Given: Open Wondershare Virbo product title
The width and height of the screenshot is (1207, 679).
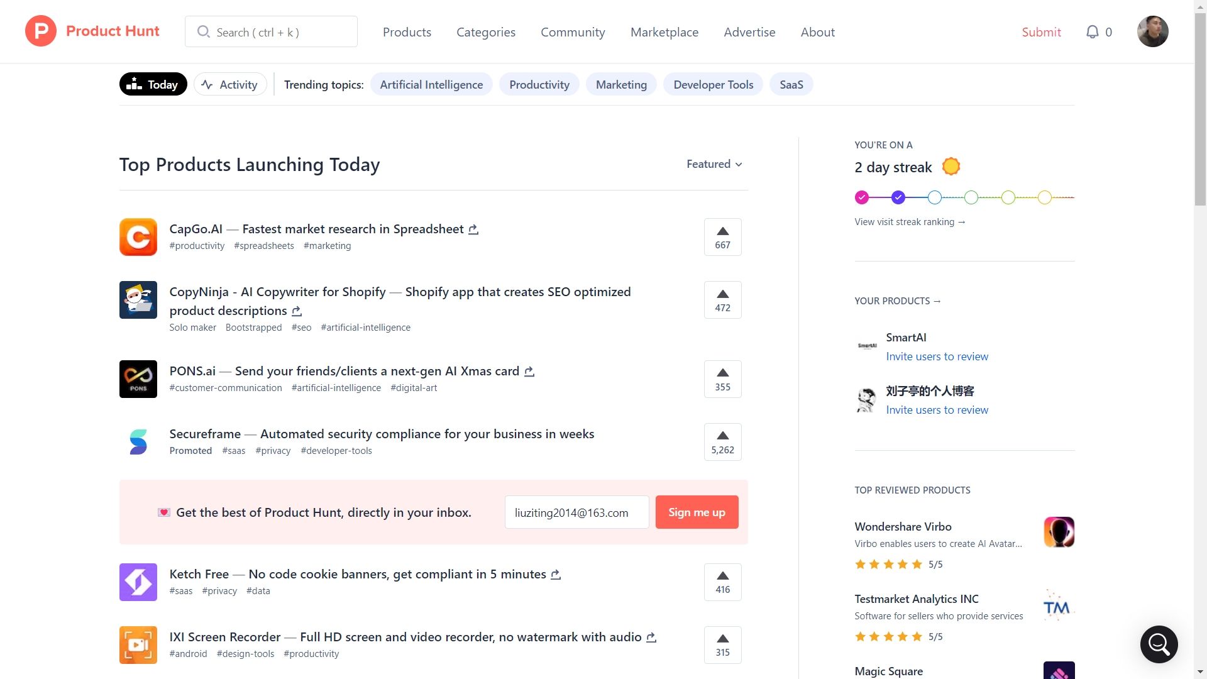Looking at the screenshot, I should [903, 527].
